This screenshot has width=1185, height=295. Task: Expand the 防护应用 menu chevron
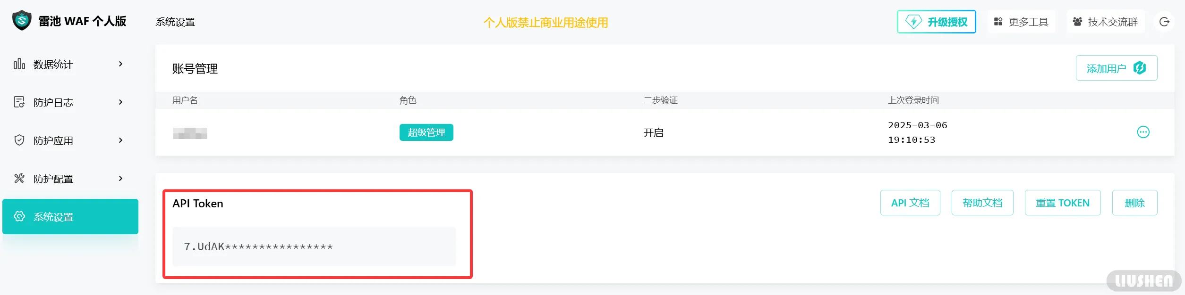point(121,140)
